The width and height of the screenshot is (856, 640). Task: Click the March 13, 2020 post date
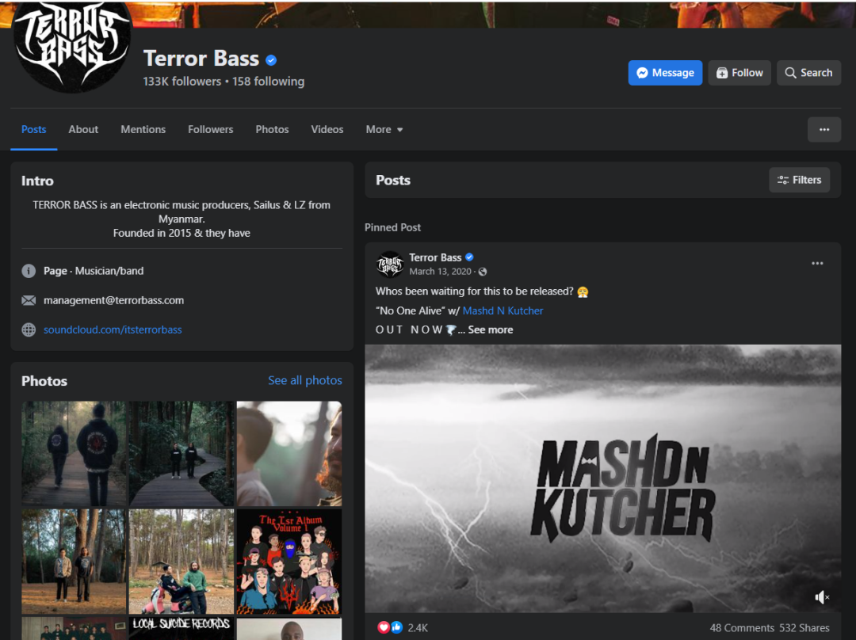tap(440, 271)
